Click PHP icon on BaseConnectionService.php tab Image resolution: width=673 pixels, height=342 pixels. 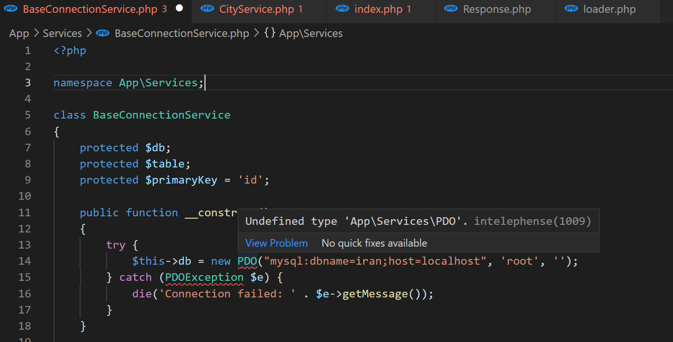click(10, 9)
